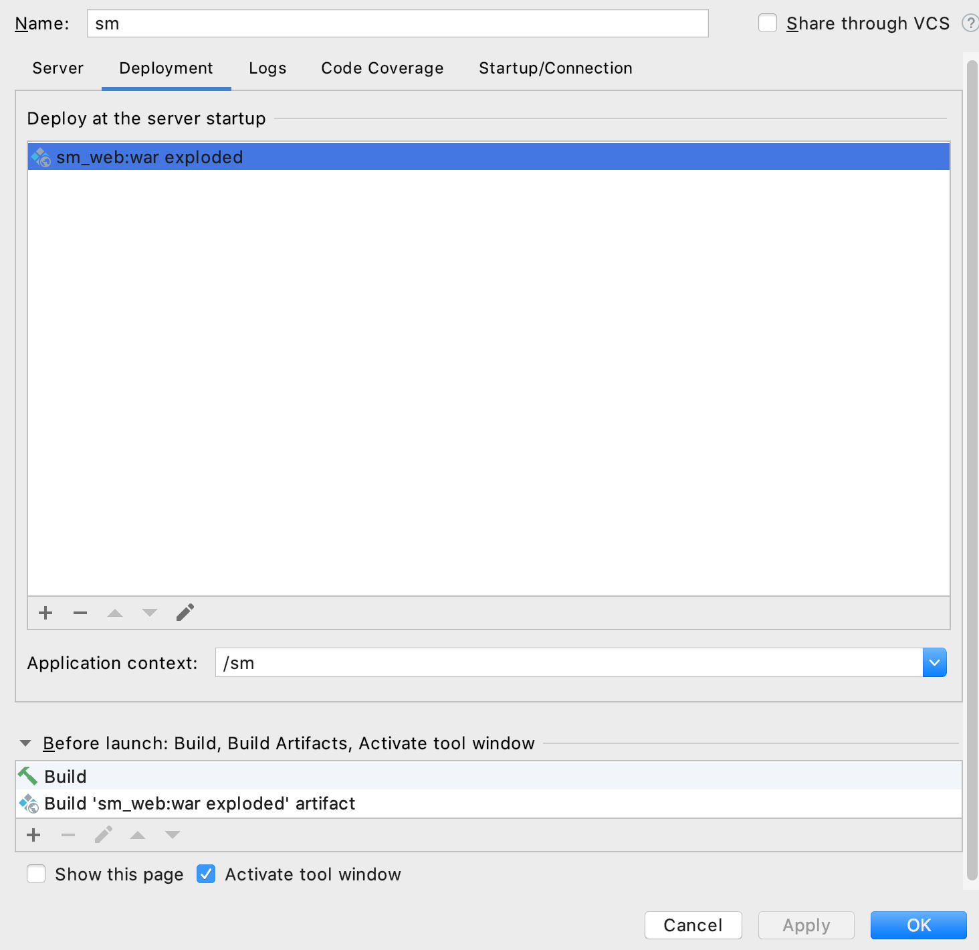Viewport: 979px width, 950px height.
Task: Select the Build before launch row
Action: pos(489,776)
